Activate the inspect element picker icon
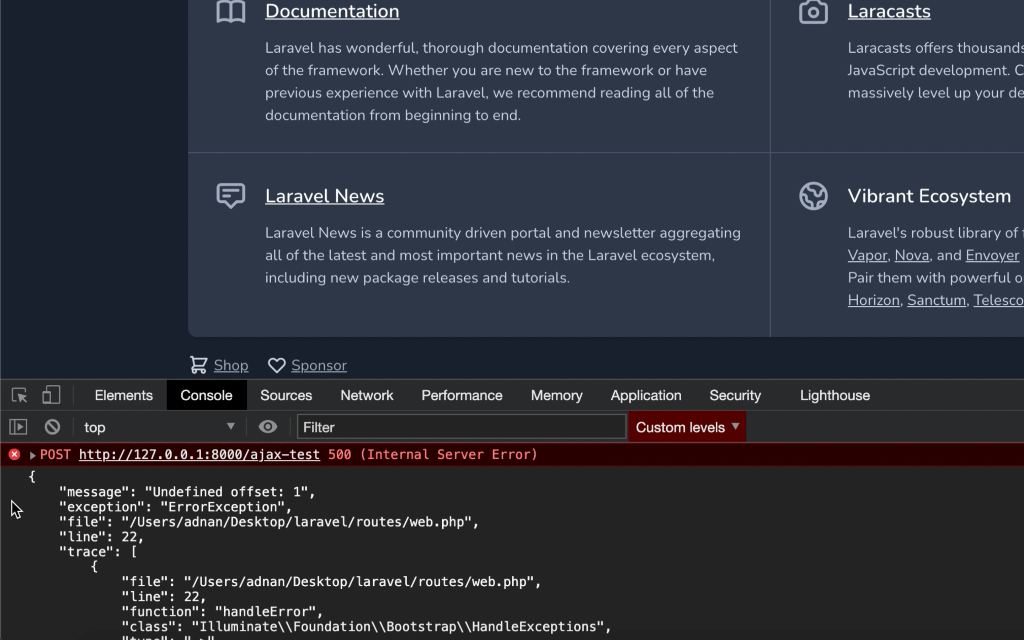The width and height of the screenshot is (1024, 640). [20, 395]
